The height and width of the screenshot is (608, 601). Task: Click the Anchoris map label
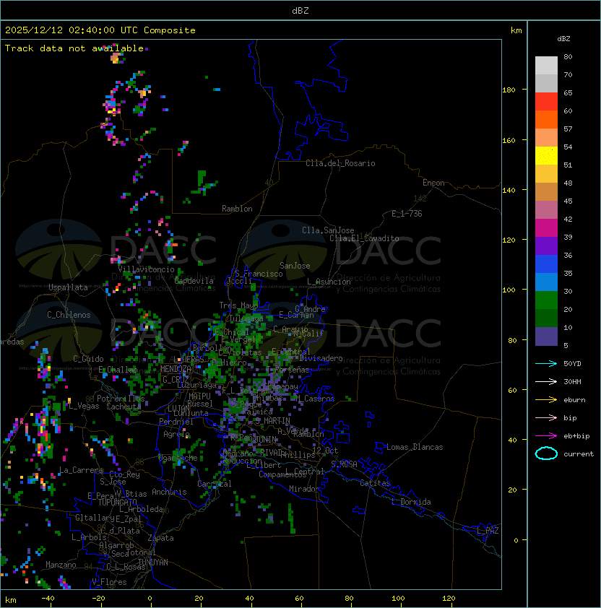[x=169, y=492]
